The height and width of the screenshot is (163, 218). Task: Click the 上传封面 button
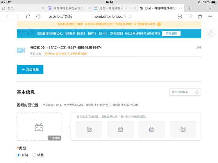(54, 138)
